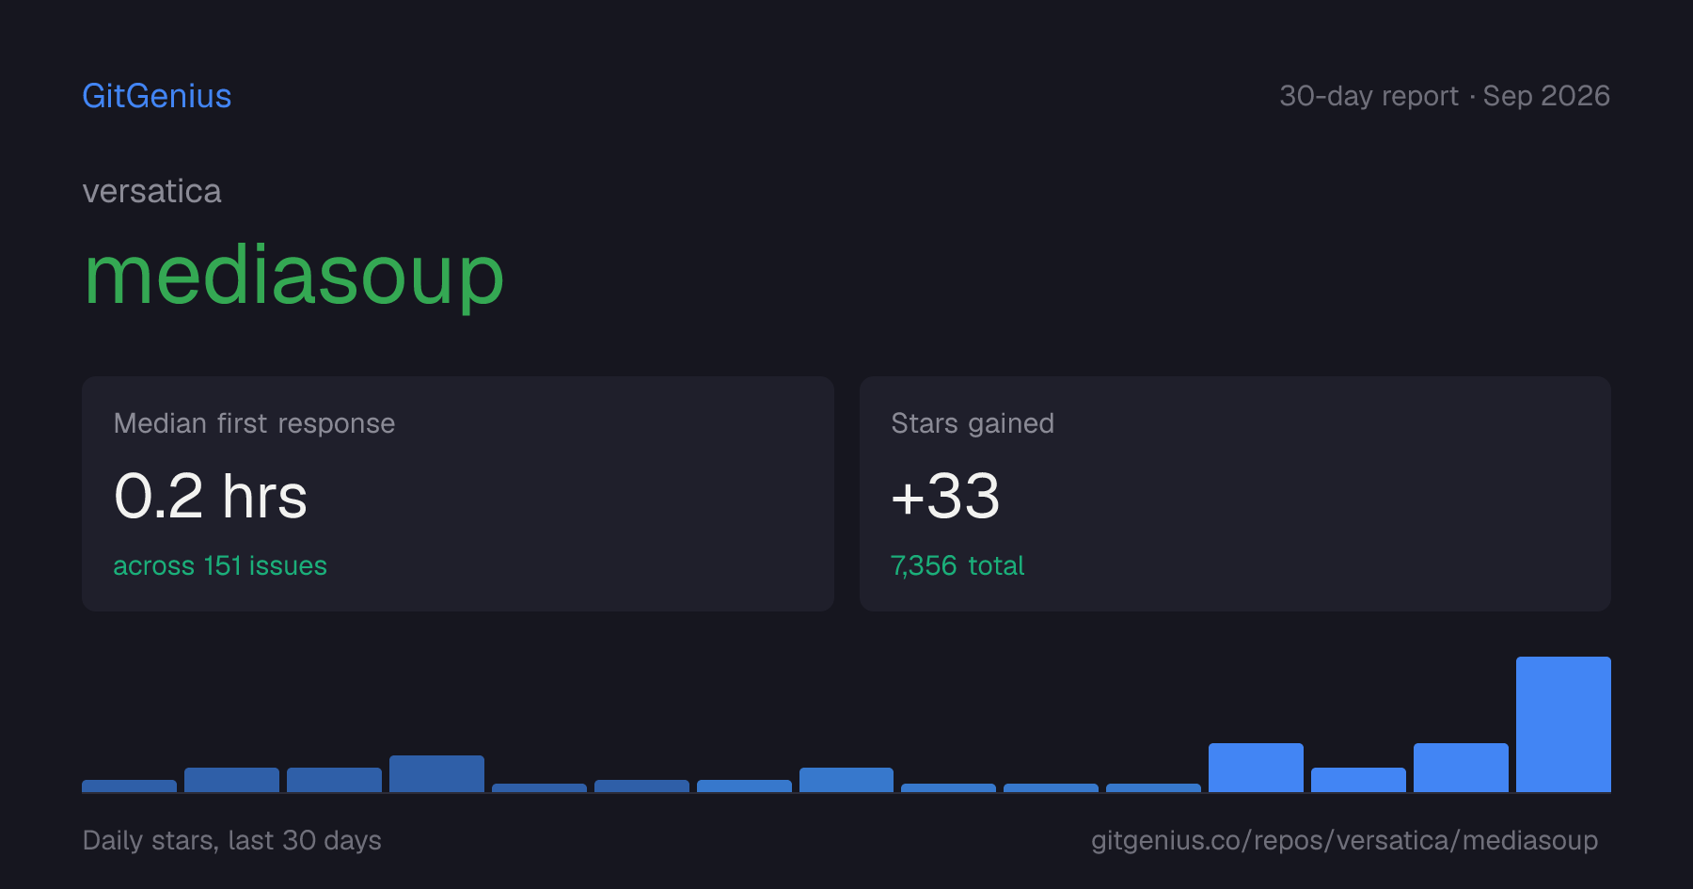Click the tallest final chart bar
1693x889 pixels.
coord(1563,724)
